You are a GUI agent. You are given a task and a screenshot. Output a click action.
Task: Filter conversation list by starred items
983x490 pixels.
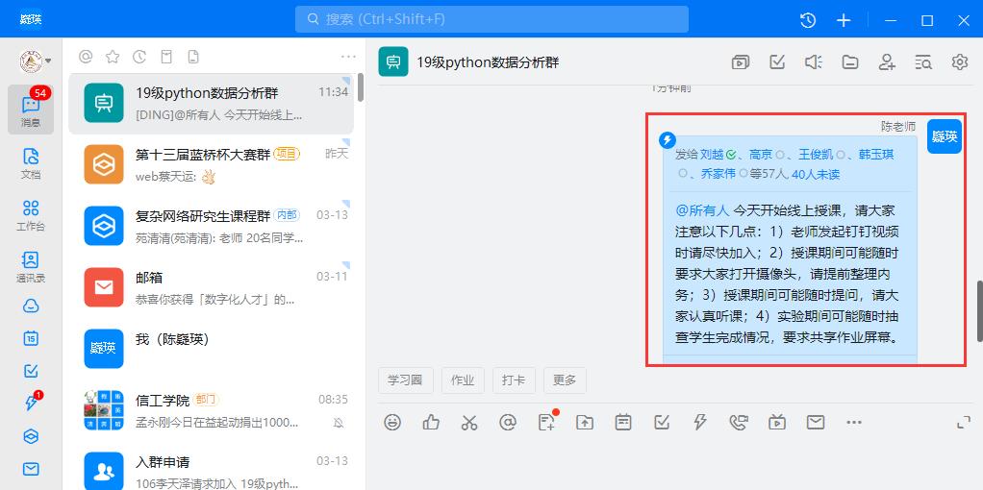(113, 57)
